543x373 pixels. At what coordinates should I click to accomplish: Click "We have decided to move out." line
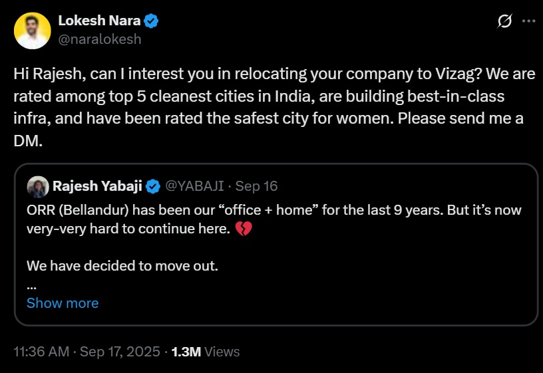point(122,267)
